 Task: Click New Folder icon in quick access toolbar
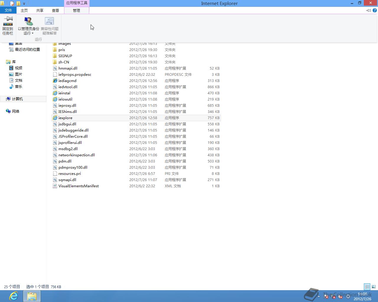coord(18,4)
